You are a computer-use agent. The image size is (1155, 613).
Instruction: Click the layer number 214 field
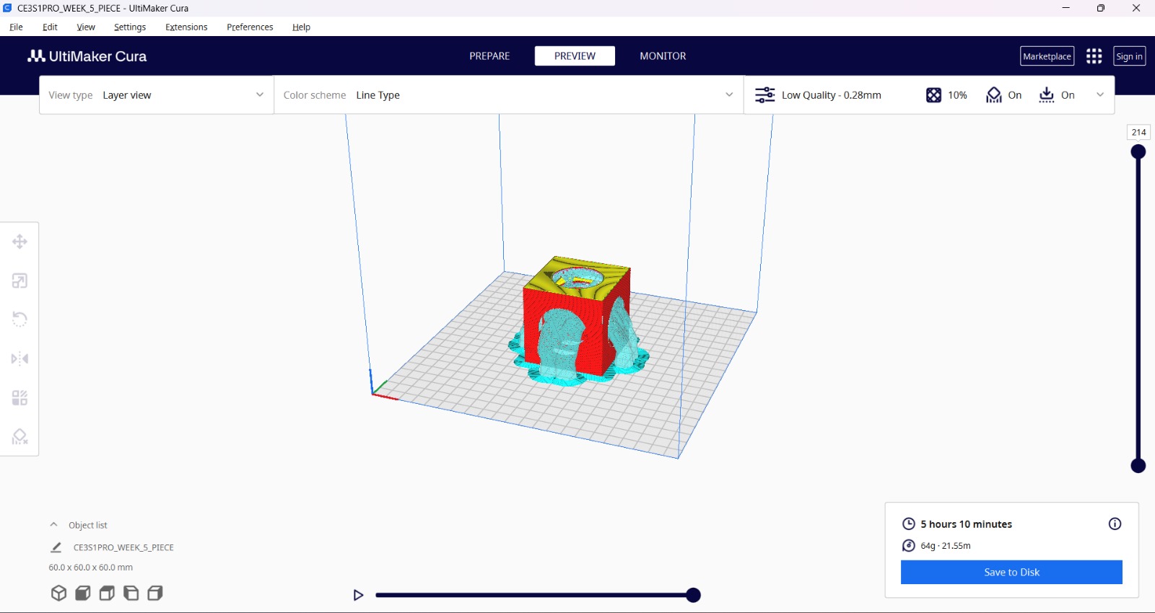[1138, 132]
